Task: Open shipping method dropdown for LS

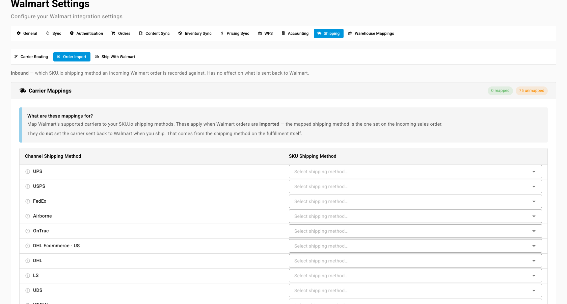Action: pos(415,276)
